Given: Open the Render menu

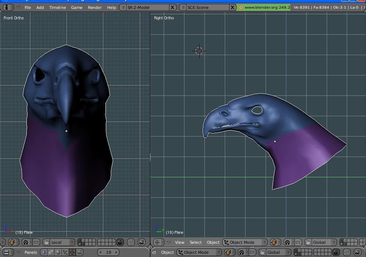Looking at the screenshot, I should tap(95, 7).
